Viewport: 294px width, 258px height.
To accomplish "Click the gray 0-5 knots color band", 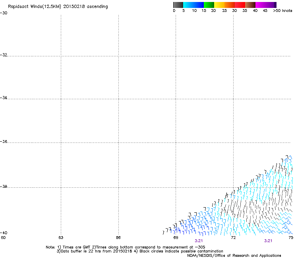I will click(178, 5).
